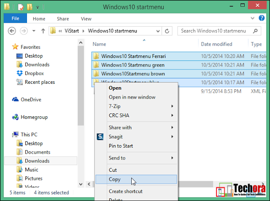Click navigation pane scroll up arrow
270x201 pixels.
pyautogui.click(x=81, y=42)
